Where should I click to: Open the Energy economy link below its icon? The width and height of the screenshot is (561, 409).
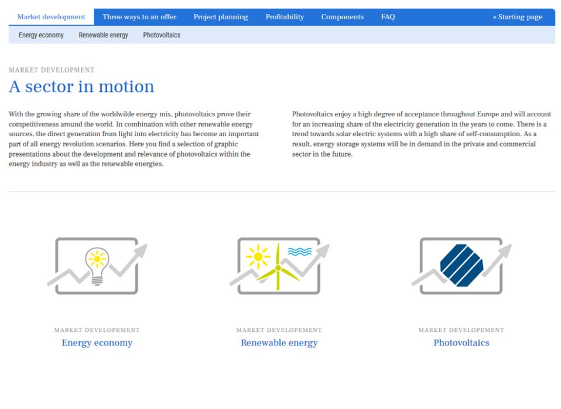point(97,342)
